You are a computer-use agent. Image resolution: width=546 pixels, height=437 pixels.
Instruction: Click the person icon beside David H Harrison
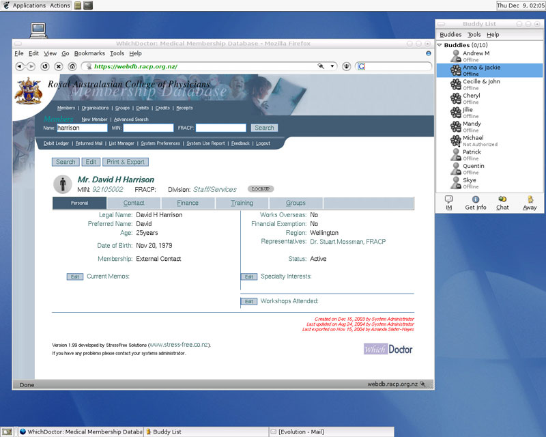(63, 184)
